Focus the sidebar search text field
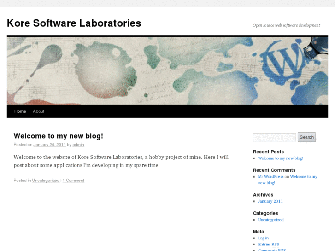The image size is (335, 251). tap(274, 137)
